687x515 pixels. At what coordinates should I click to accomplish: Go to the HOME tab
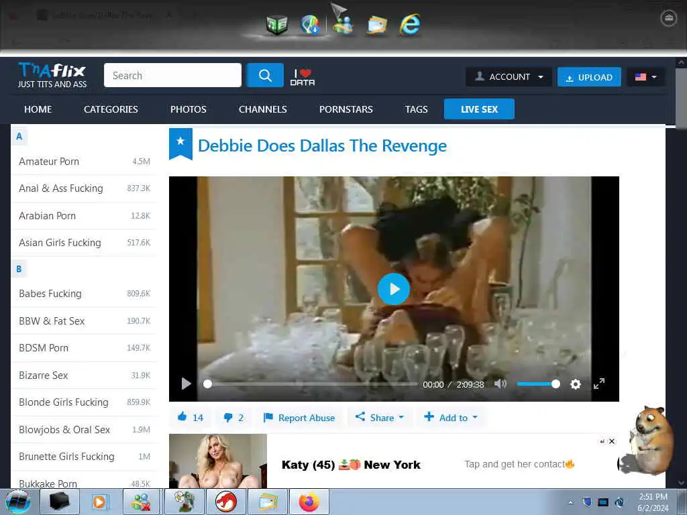[x=38, y=109]
